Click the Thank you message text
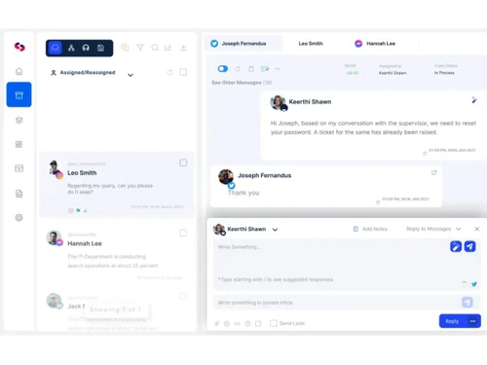 243,193
